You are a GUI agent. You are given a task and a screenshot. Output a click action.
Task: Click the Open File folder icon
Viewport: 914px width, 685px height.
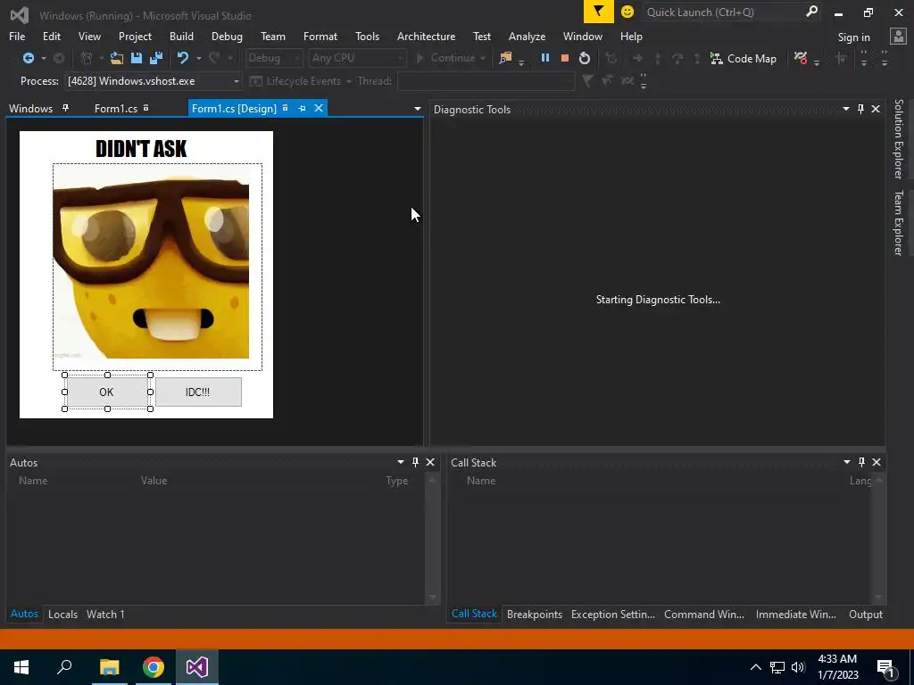(x=117, y=58)
